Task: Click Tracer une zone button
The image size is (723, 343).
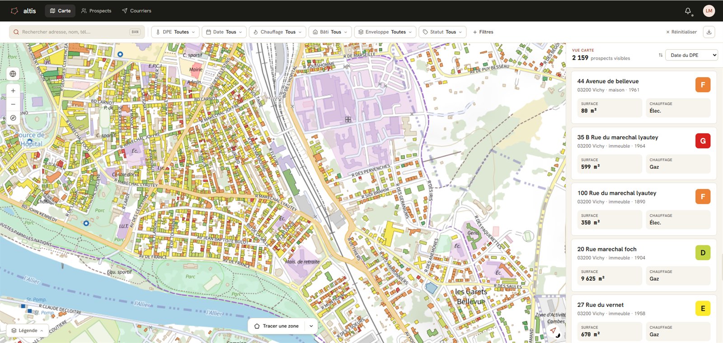Action: (x=277, y=326)
